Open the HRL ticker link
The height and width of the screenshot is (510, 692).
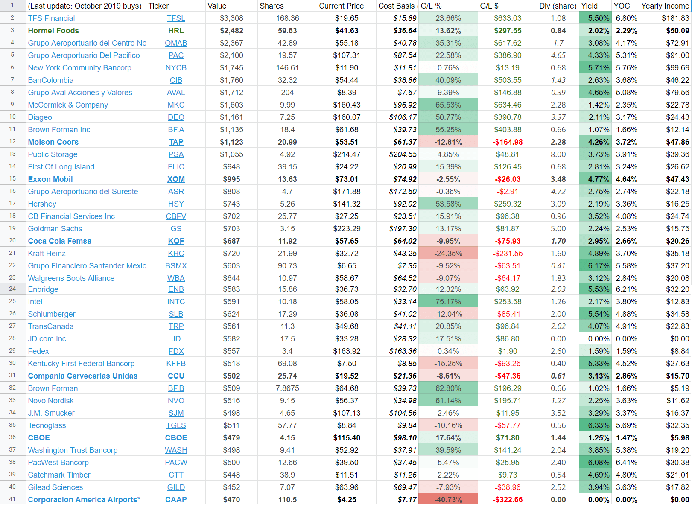tap(176, 31)
